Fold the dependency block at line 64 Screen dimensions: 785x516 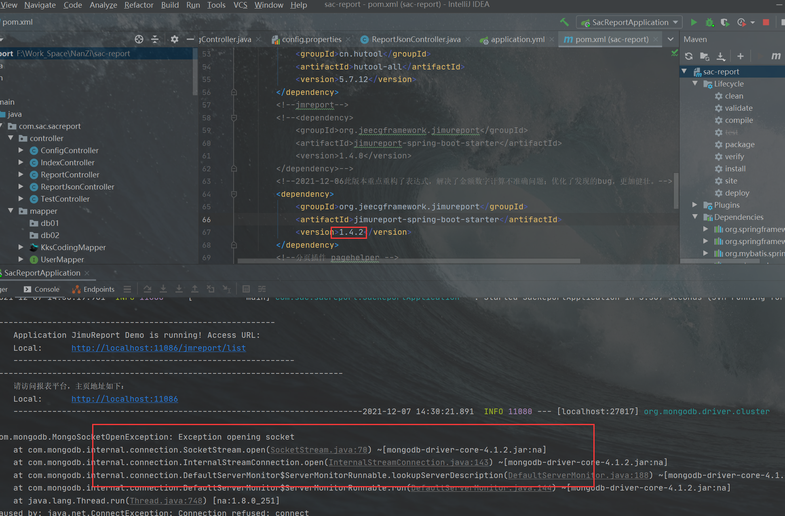pos(234,194)
